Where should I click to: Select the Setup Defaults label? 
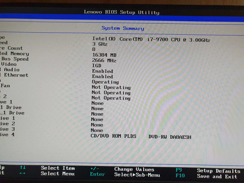pos(219,171)
